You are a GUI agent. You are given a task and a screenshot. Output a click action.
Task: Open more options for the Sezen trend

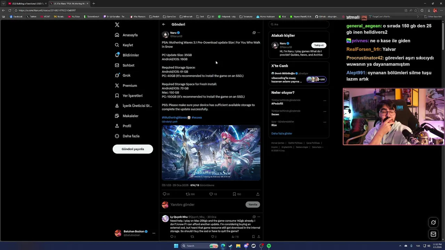(x=325, y=111)
